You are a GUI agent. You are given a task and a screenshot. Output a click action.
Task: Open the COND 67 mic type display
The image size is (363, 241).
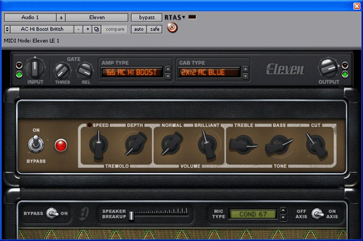pyautogui.click(x=253, y=214)
